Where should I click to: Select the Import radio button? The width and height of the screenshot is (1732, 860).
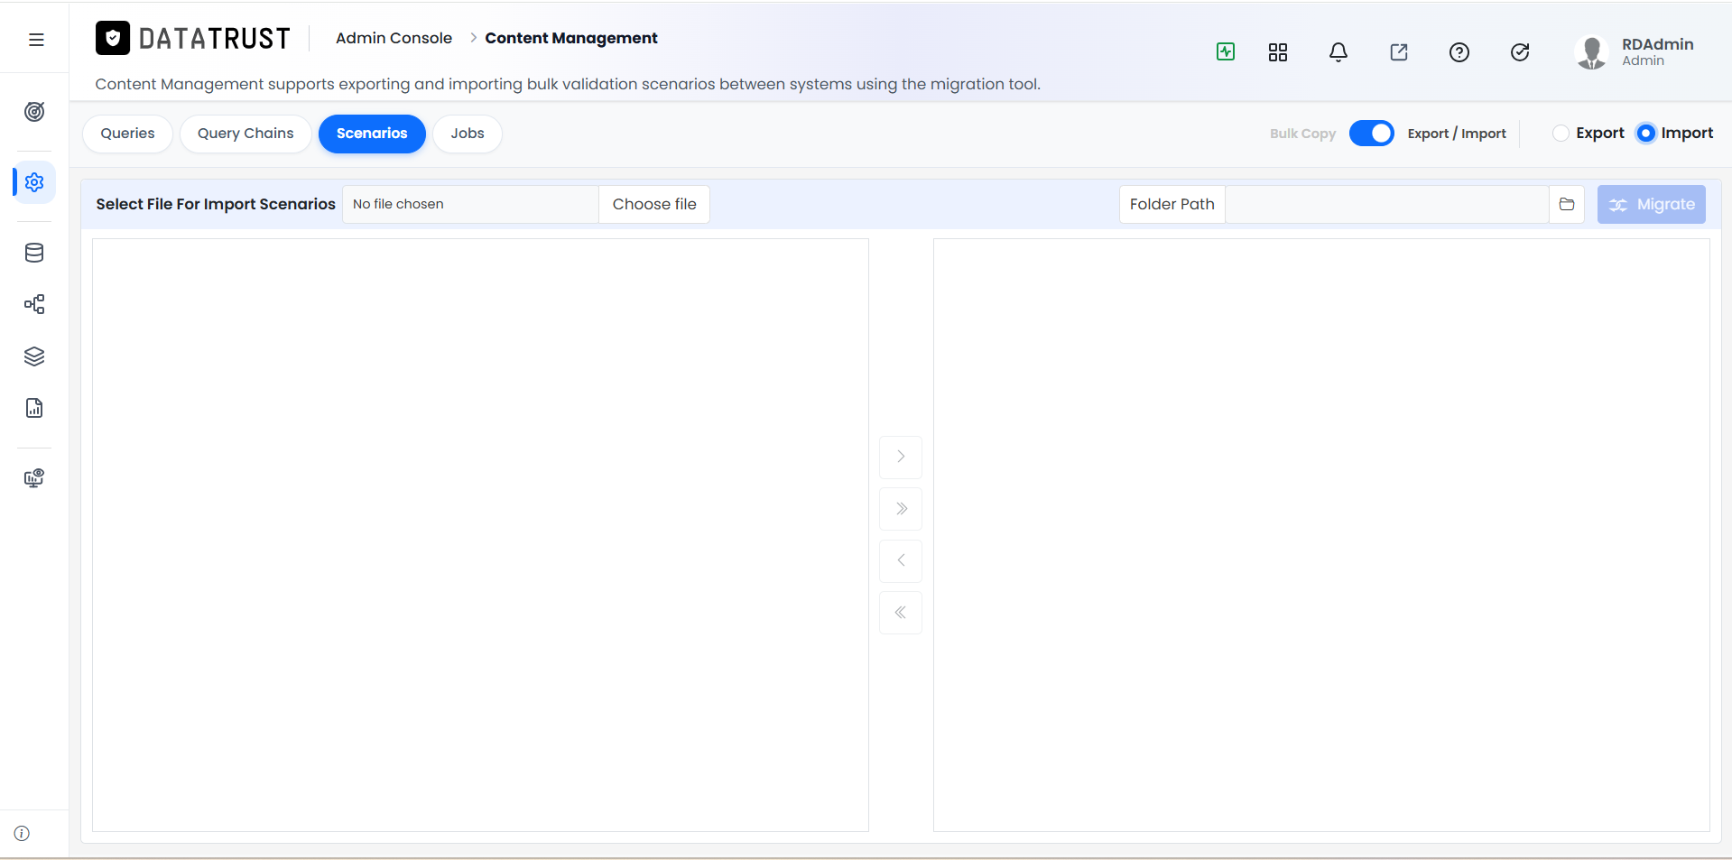coord(1646,134)
